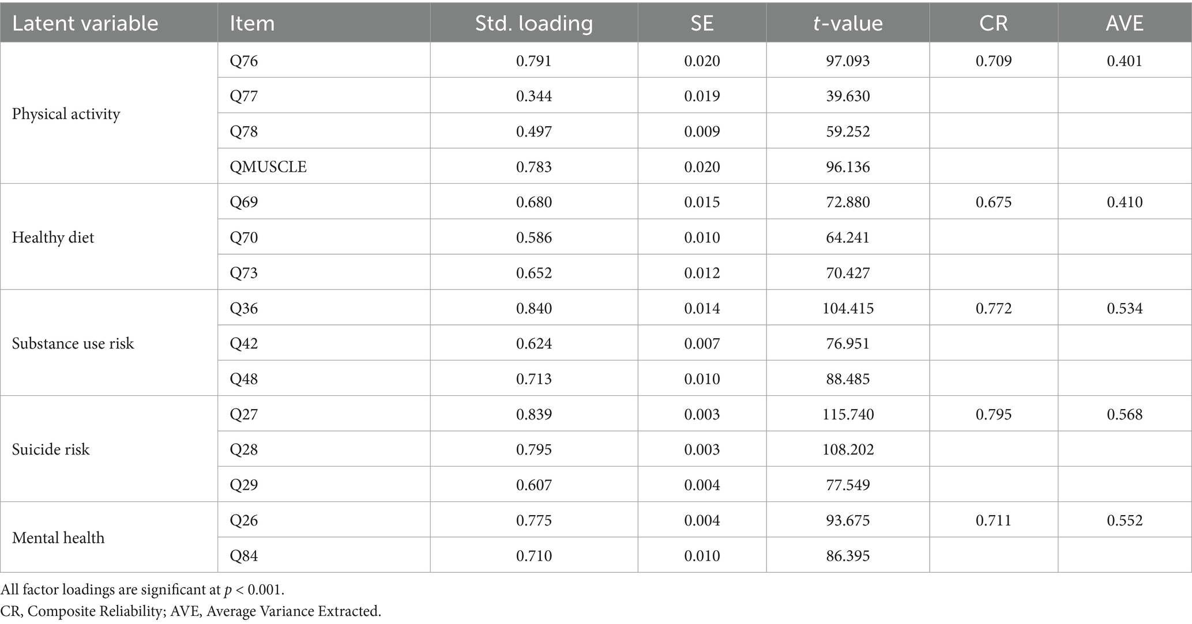Click the Latent variable column header

[x=85, y=23]
